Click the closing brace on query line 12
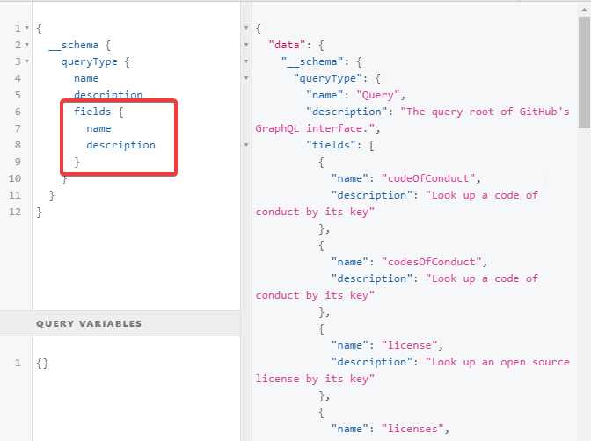Viewport: 591px width, 441px height. click(40, 212)
